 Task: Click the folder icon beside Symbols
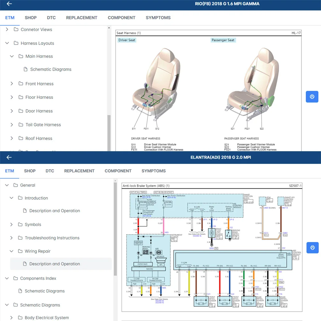point(20,225)
